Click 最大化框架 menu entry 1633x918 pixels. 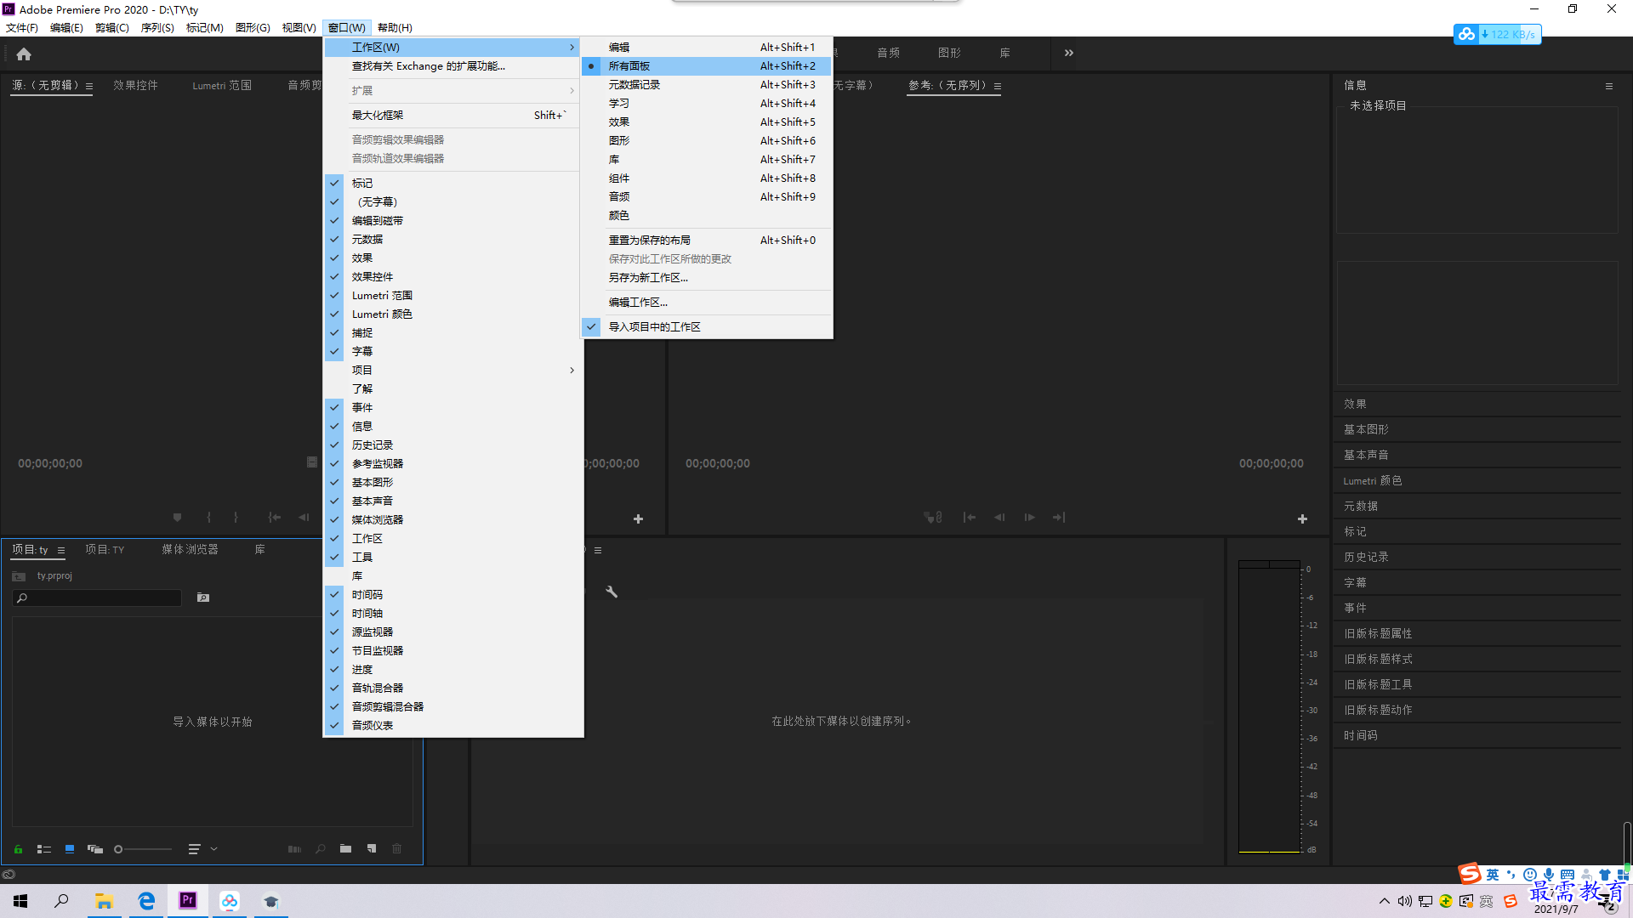pyautogui.click(x=452, y=115)
